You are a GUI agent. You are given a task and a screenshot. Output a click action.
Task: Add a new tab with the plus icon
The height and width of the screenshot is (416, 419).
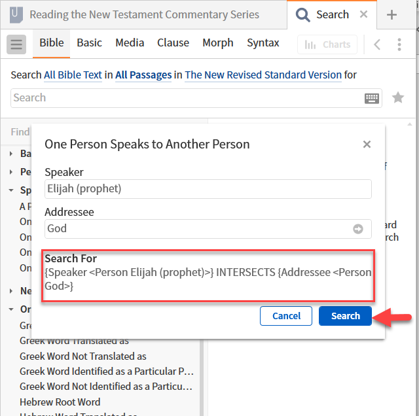(392, 14)
